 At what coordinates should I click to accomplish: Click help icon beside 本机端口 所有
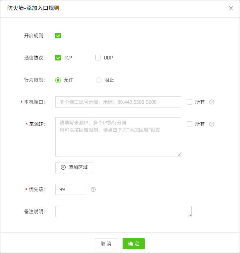click(x=212, y=102)
